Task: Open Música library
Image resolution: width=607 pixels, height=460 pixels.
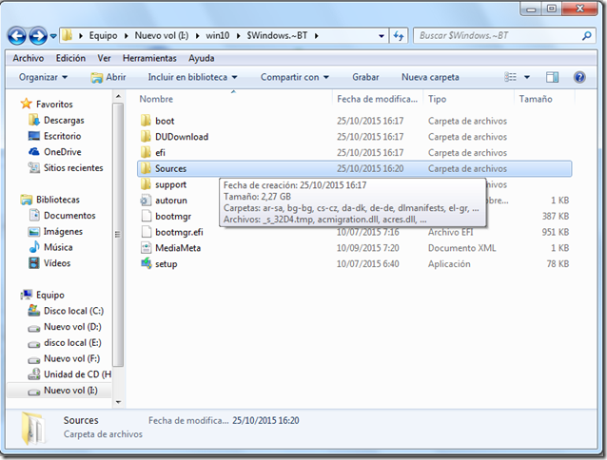Action: point(58,247)
